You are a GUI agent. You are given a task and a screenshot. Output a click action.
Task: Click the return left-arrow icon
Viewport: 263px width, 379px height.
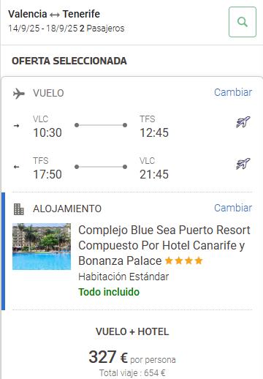[x=16, y=167]
